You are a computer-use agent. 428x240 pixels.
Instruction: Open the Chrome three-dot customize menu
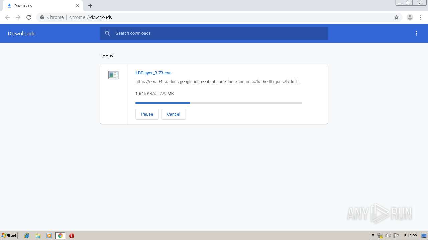[x=421, y=17]
